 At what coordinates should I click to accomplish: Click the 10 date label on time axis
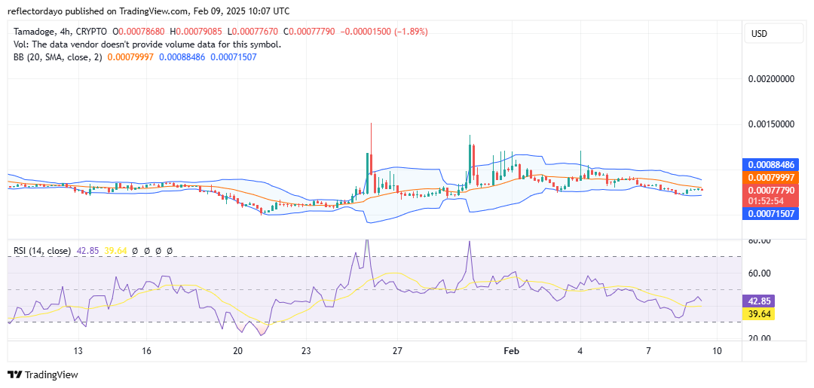717,351
